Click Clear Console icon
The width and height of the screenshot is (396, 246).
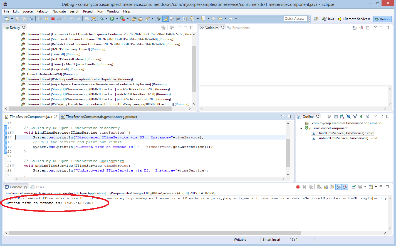click(319, 187)
